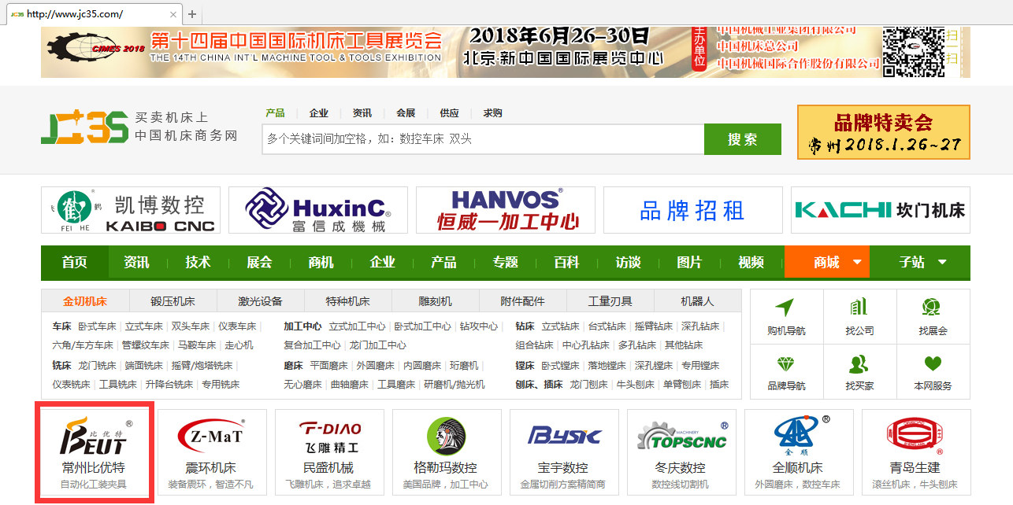Click the 品牌特卖会 yellow banner
The image size is (1013, 505).
(x=883, y=132)
